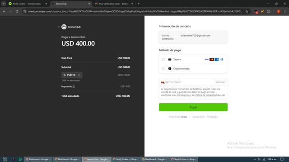Close the Verify Codes — SimplyCodes tab

tap(46, 4)
